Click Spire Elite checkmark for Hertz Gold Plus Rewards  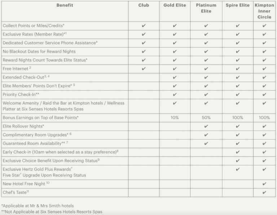click(237, 169)
